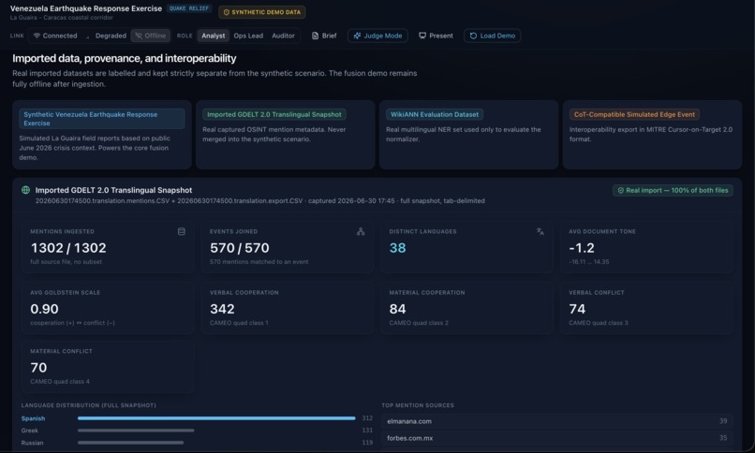The height and width of the screenshot is (453, 755).
Task: Click the 1302 / 1302 mentions value
Action: tap(68, 248)
